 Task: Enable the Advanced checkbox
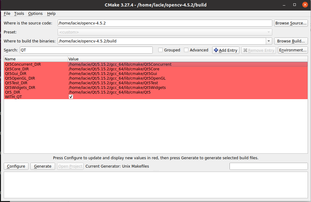pos(186,50)
